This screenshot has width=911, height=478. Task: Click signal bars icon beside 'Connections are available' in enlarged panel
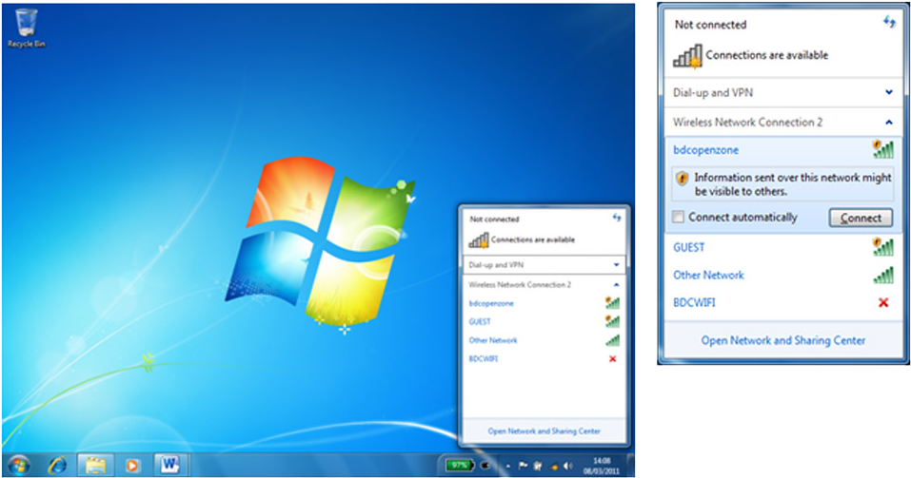pos(687,57)
